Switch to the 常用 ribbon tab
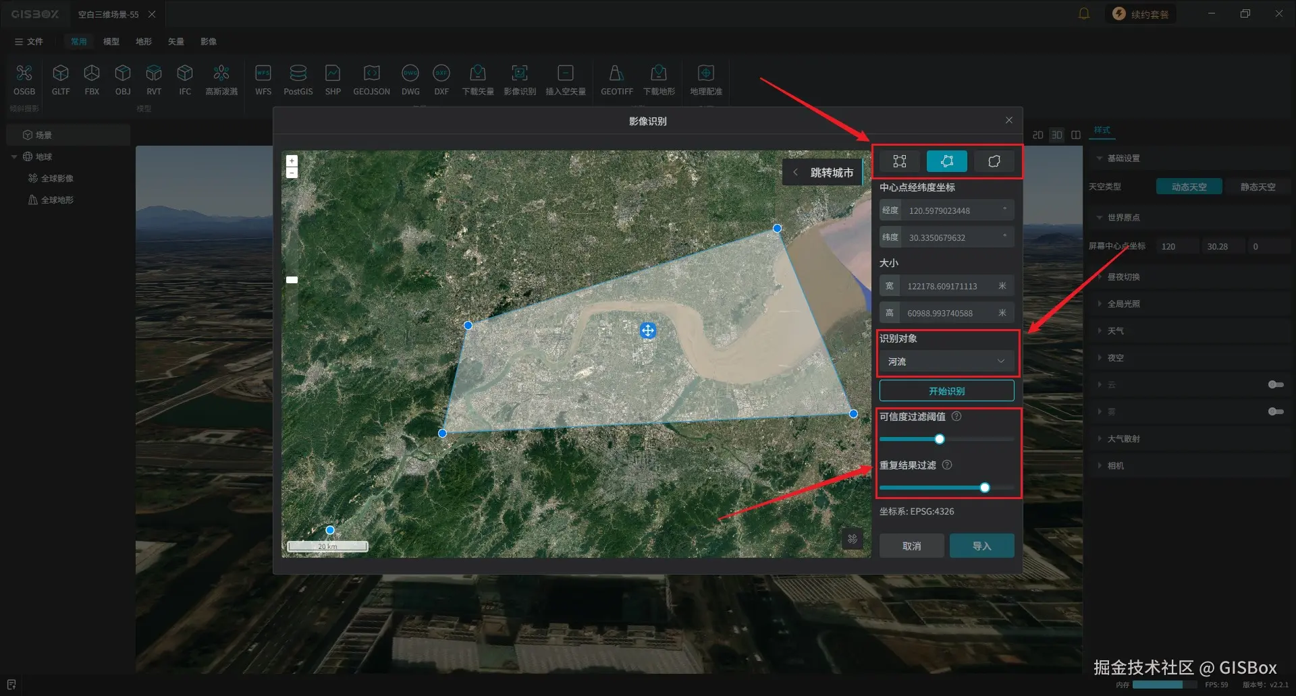 click(x=79, y=42)
